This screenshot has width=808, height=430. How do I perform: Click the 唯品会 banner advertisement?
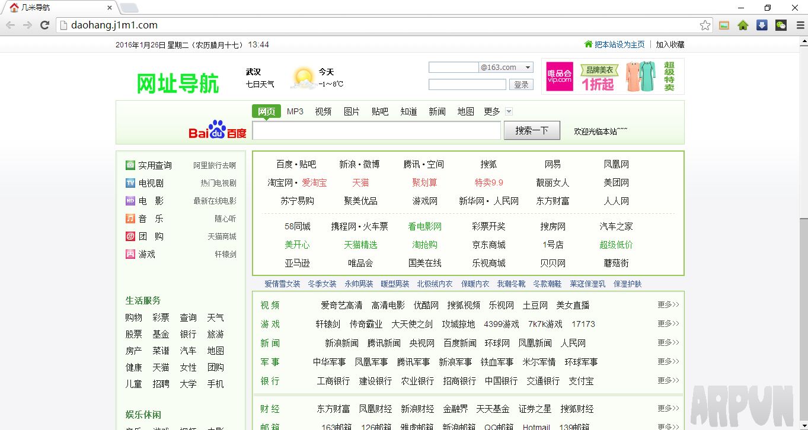612,76
